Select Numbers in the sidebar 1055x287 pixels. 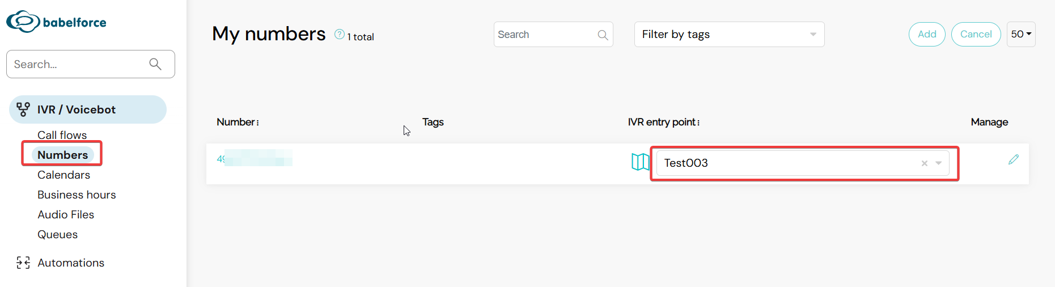[63, 155]
